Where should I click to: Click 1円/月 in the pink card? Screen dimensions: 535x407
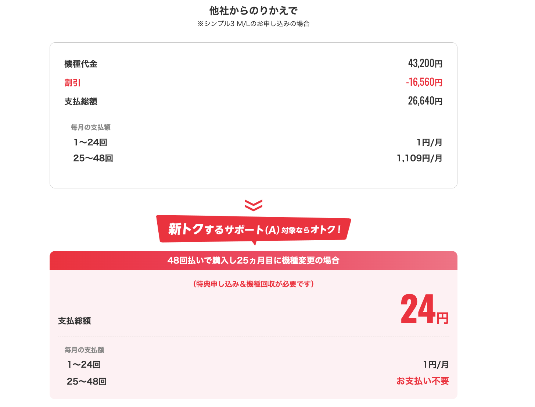[x=436, y=365]
